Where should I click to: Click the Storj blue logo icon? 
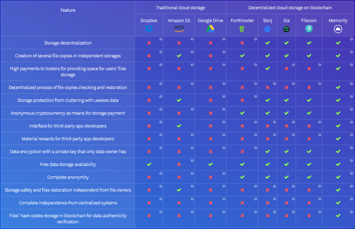[267, 29]
